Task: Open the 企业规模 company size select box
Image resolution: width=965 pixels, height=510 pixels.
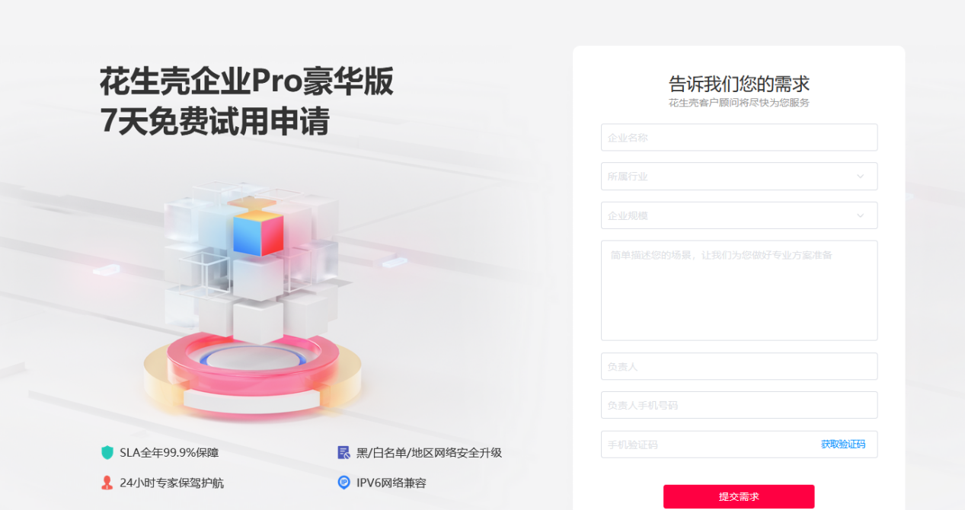Action: click(x=739, y=215)
